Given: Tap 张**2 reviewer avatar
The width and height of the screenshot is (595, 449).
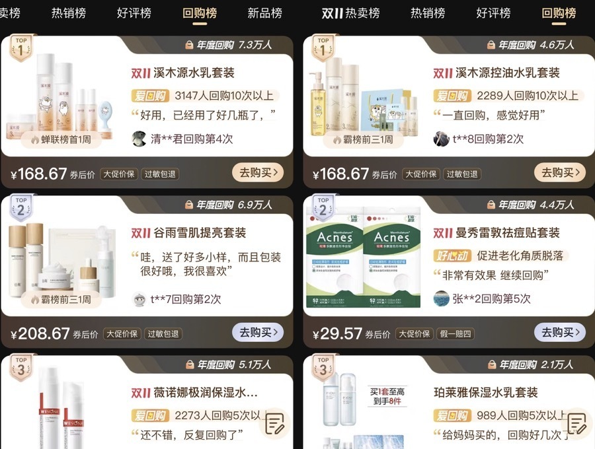Looking at the screenshot, I should click(442, 298).
